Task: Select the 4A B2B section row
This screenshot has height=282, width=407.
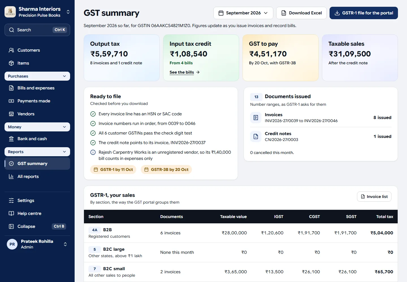Action: click(x=241, y=233)
